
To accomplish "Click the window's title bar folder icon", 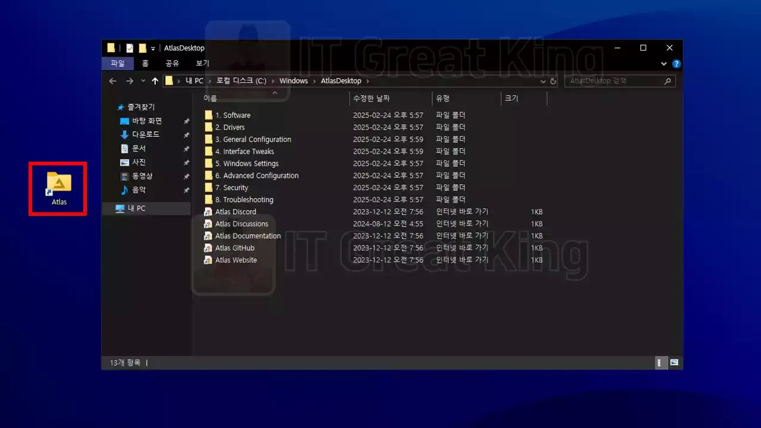I will [x=111, y=48].
